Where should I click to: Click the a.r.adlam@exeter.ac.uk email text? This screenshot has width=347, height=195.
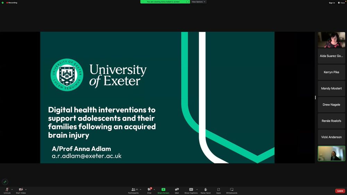click(86, 156)
